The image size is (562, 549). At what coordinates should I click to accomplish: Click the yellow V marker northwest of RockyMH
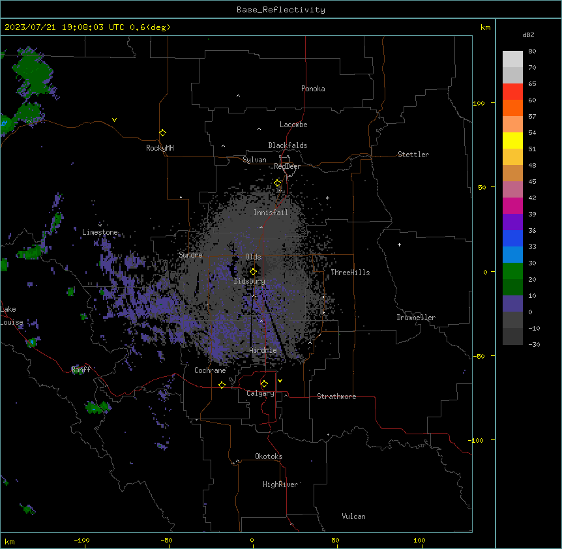coord(114,120)
